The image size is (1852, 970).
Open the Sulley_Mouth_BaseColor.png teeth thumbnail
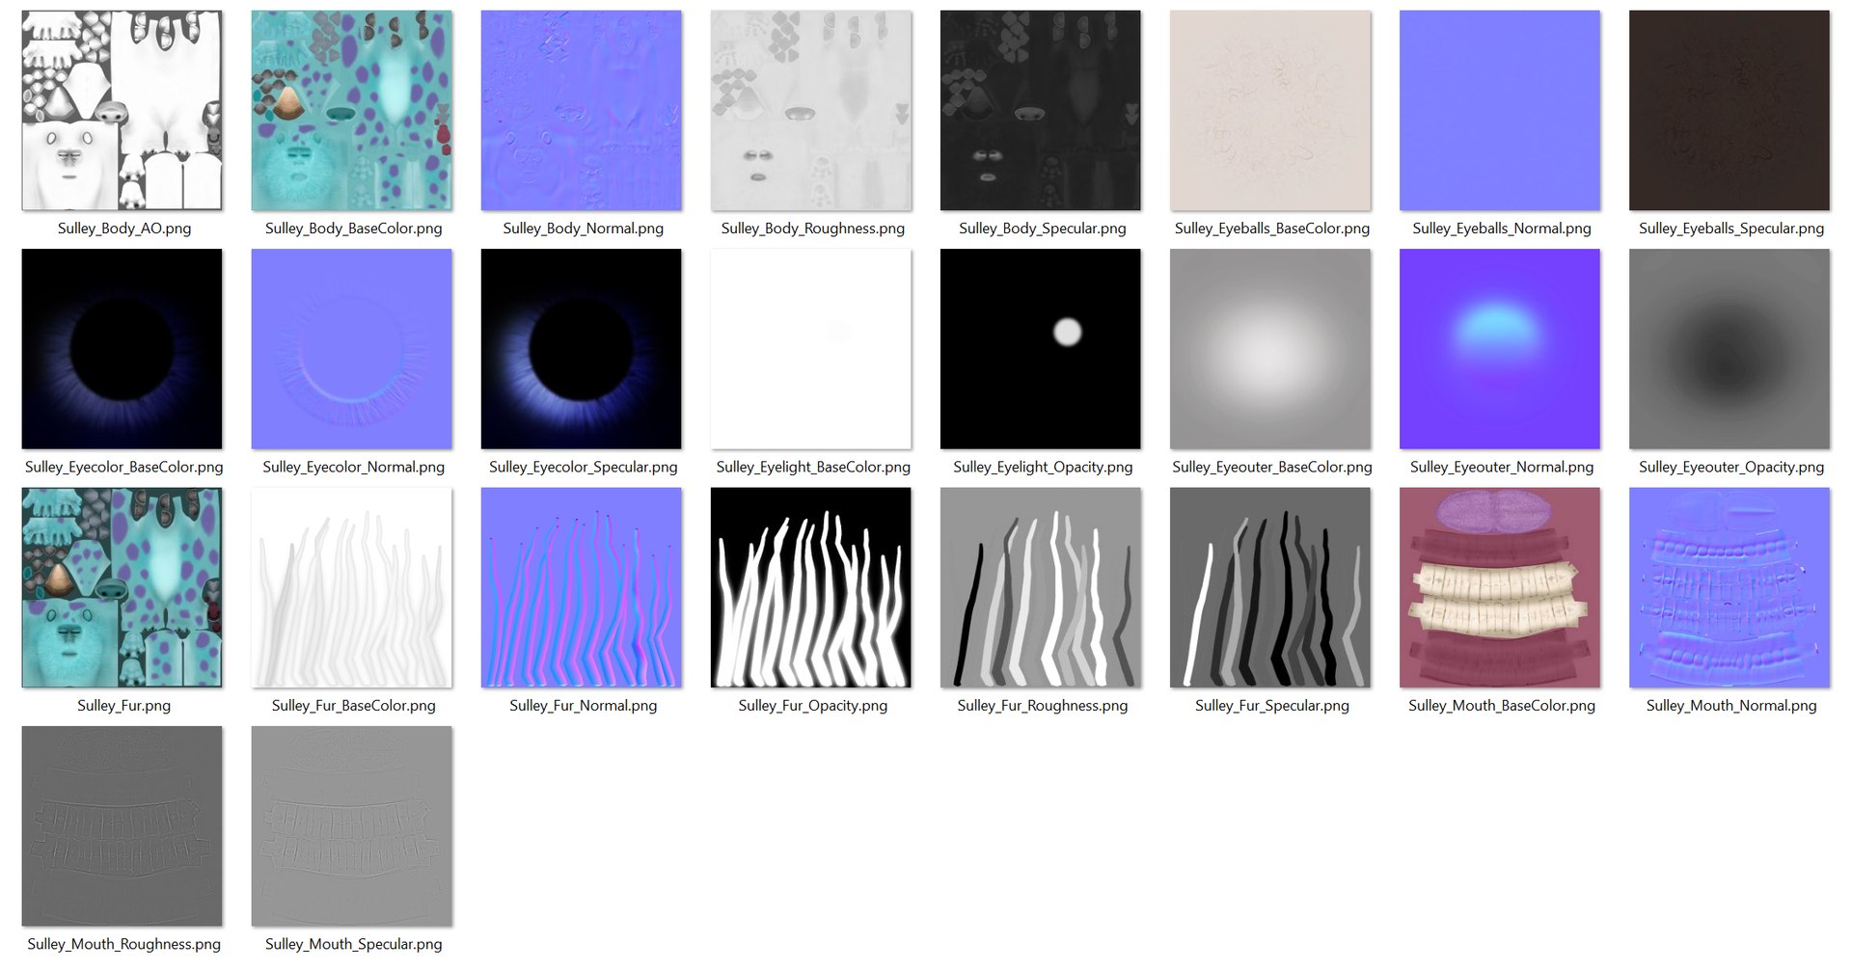1500,588
